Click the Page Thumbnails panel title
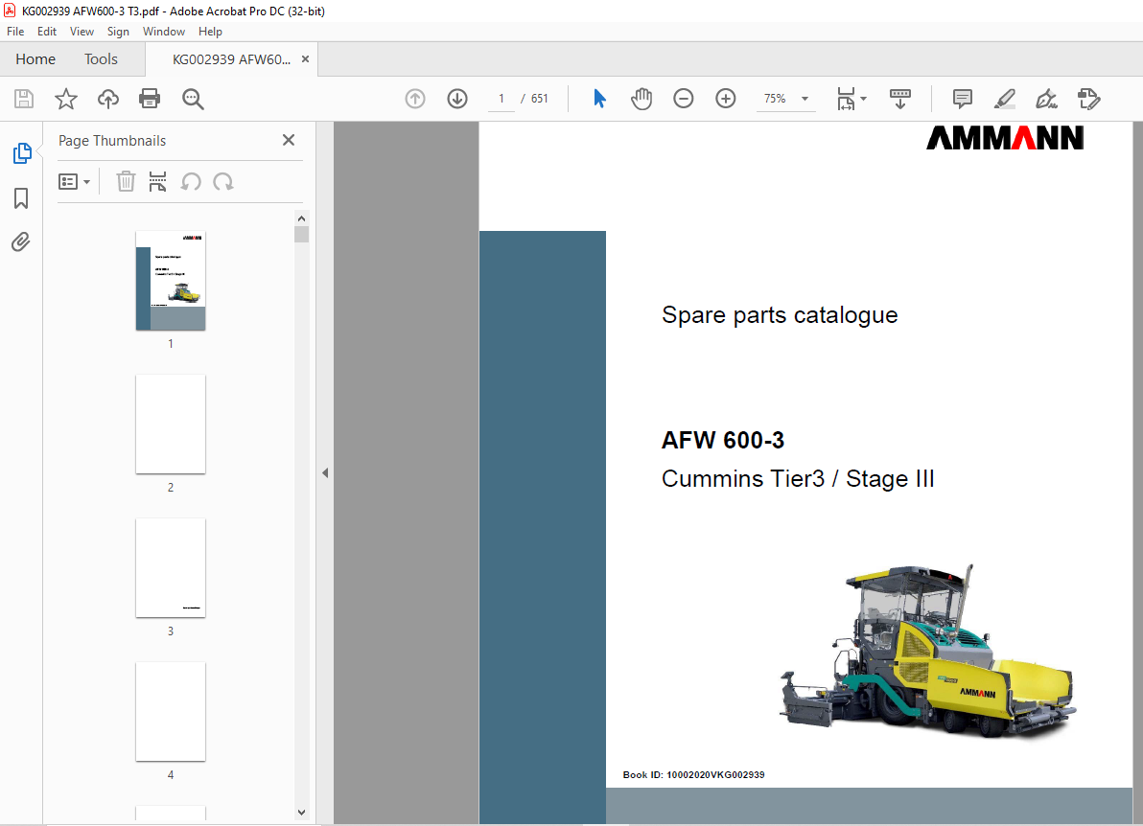The image size is (1143, 826). [112, 141]
